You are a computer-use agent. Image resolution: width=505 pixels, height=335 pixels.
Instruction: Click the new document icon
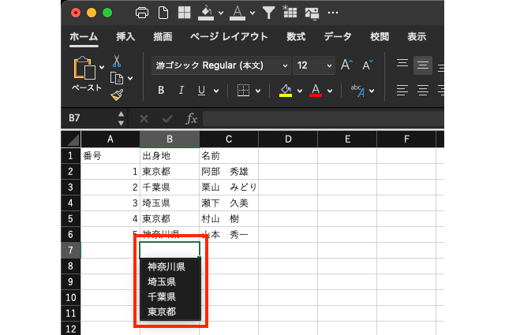(x=163, y=13)
